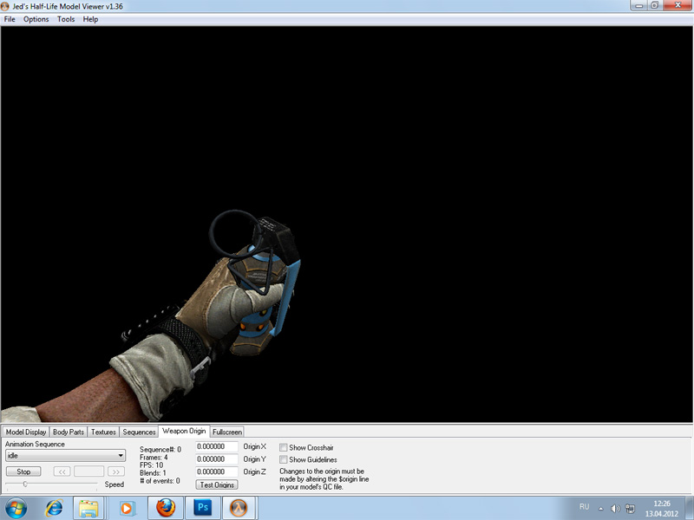The image size is (694, 520).
Task: Open the Tools menu
Action: pos(66,19)
